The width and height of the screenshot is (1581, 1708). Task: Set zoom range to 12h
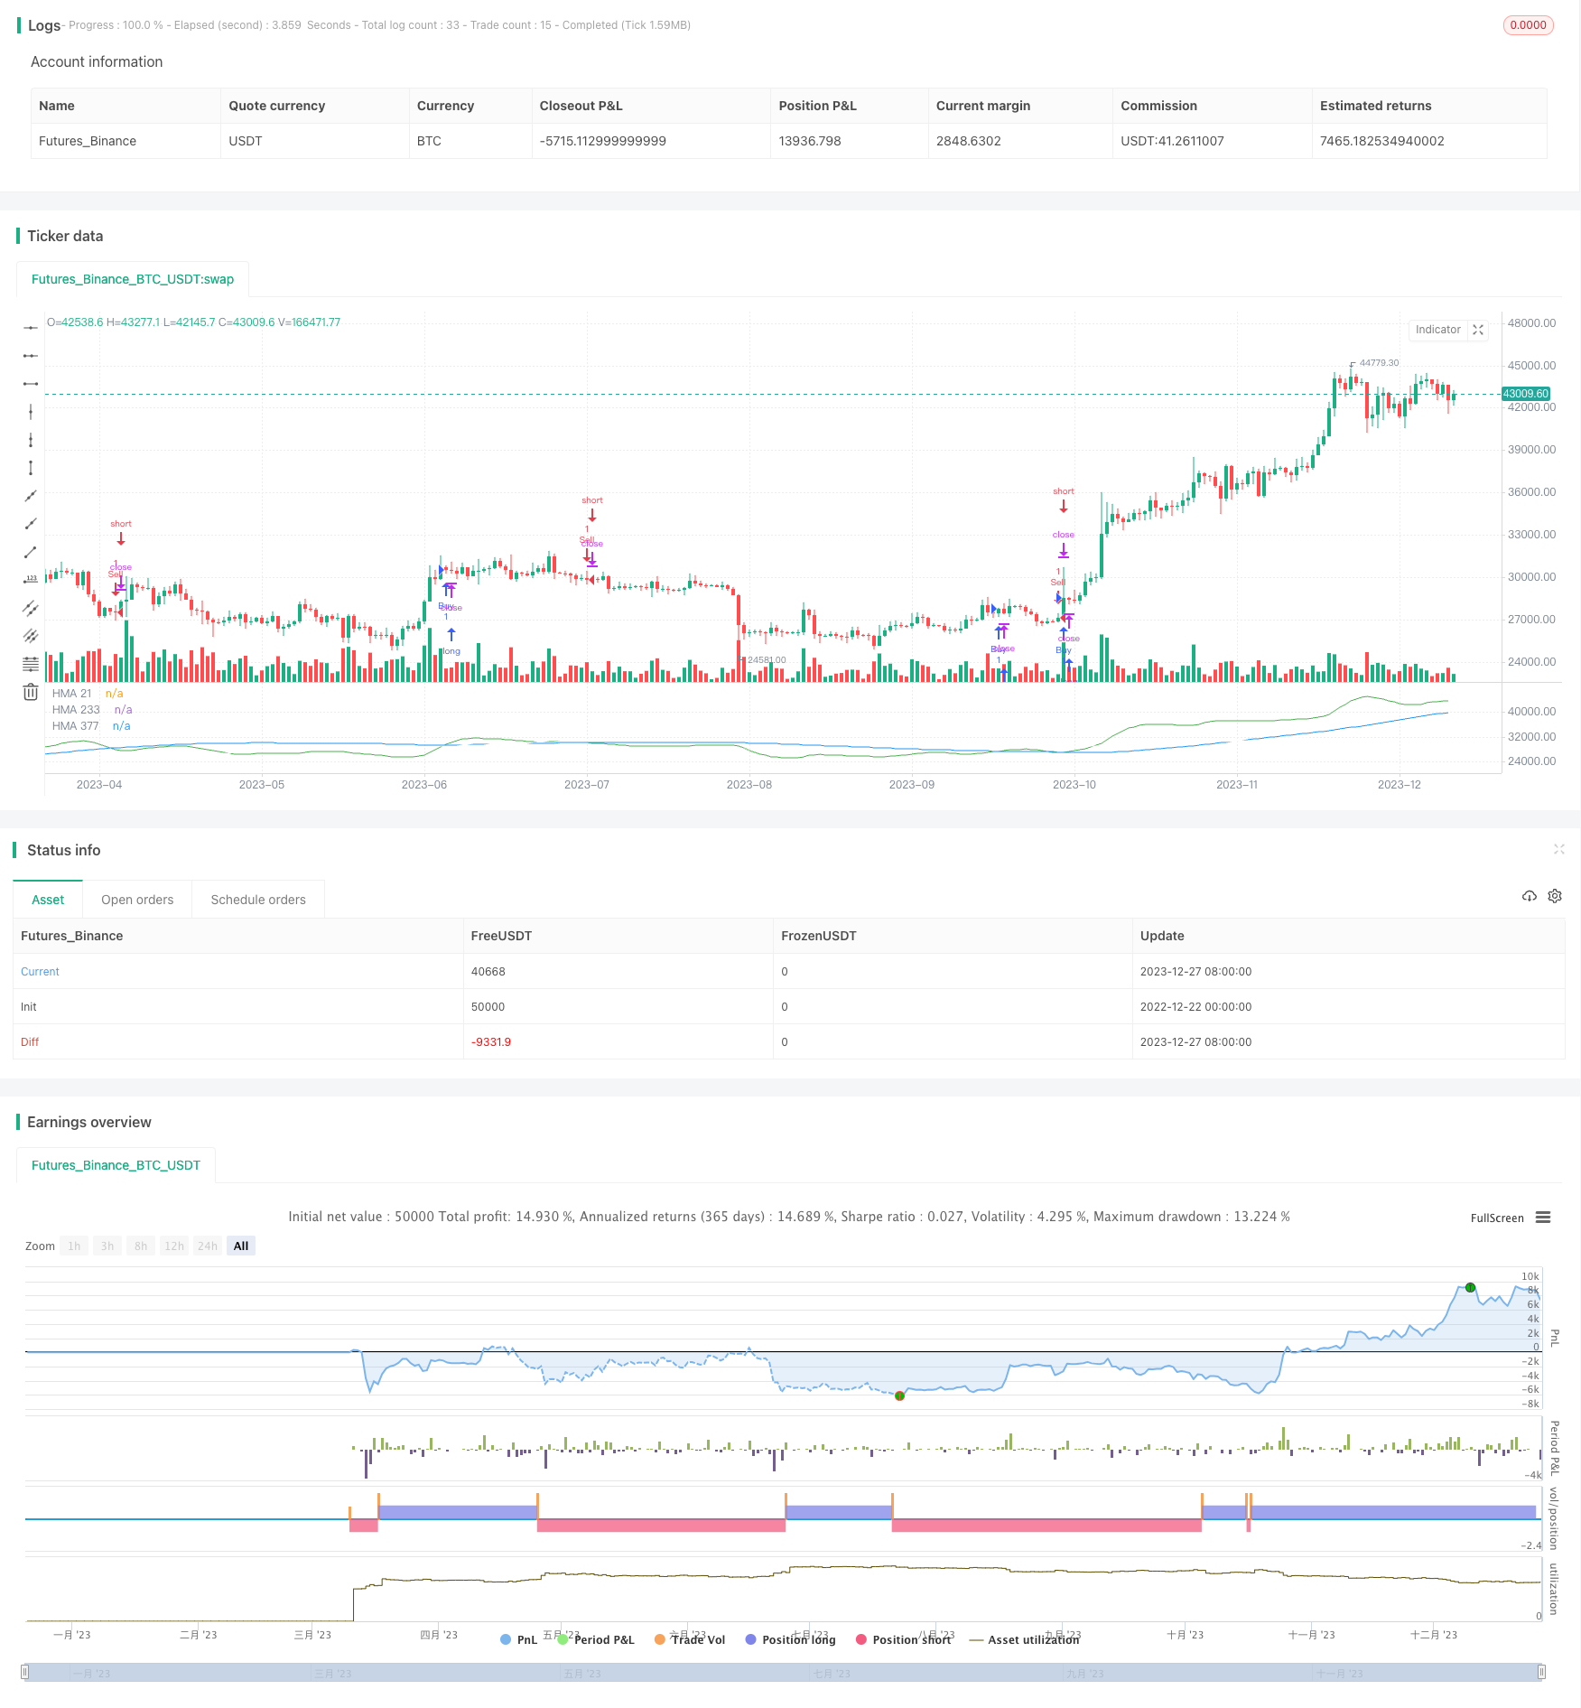(x=174, y=1246)
